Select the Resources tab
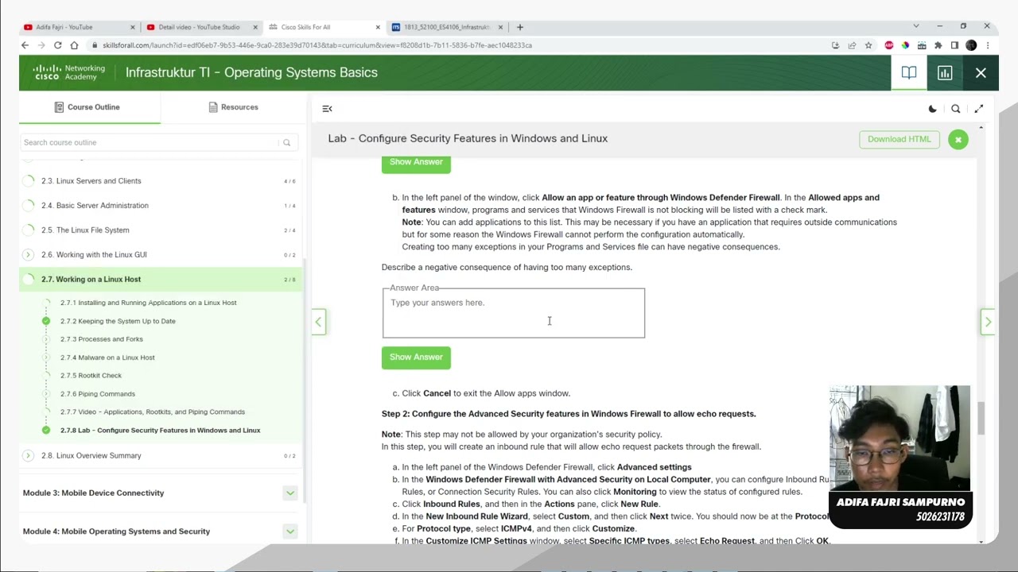The width and height of the screenshot is (1018, 572). (x=234, y=107)
